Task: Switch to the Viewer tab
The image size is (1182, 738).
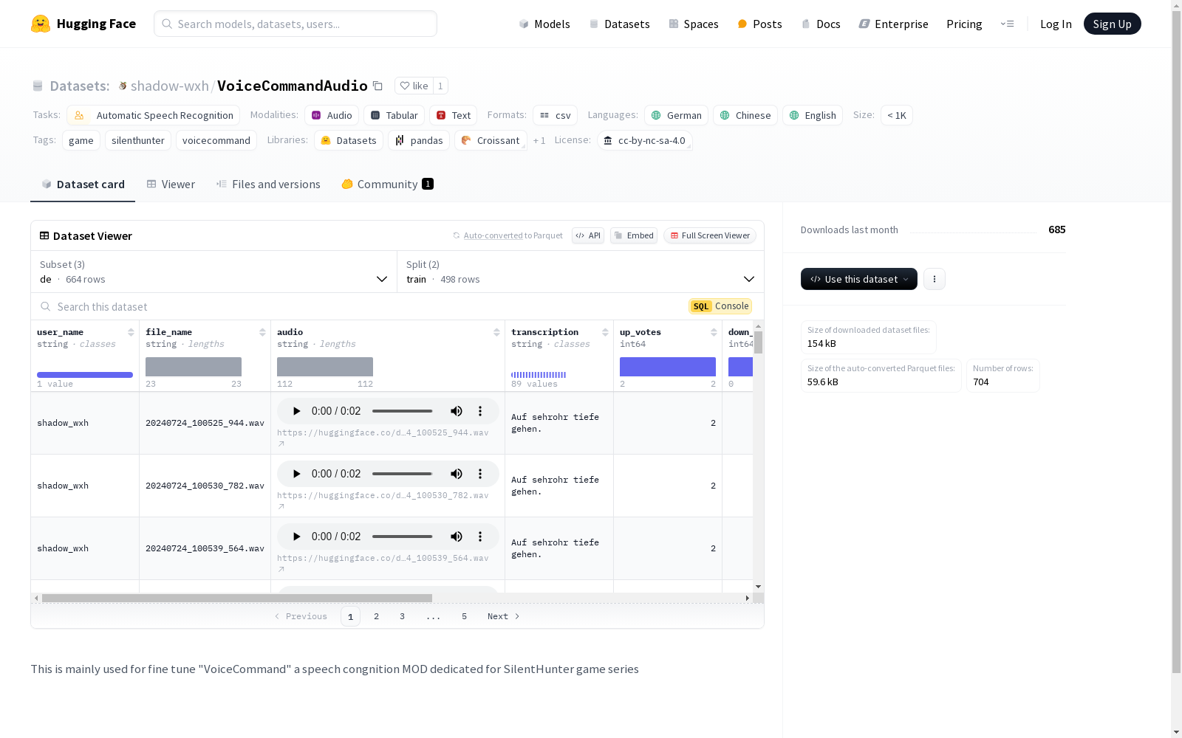Action: point(171,184)
